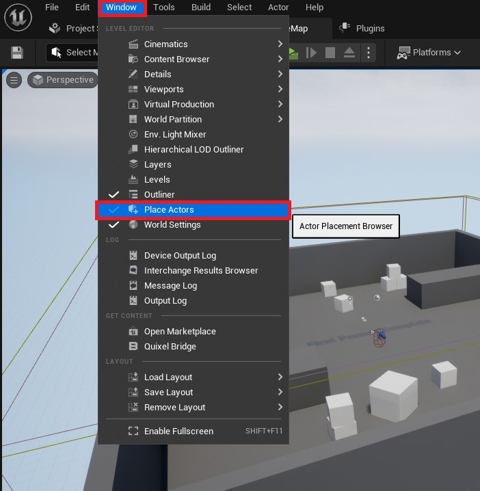
Task: Open the Actor menu
Action: coord(278,8)
